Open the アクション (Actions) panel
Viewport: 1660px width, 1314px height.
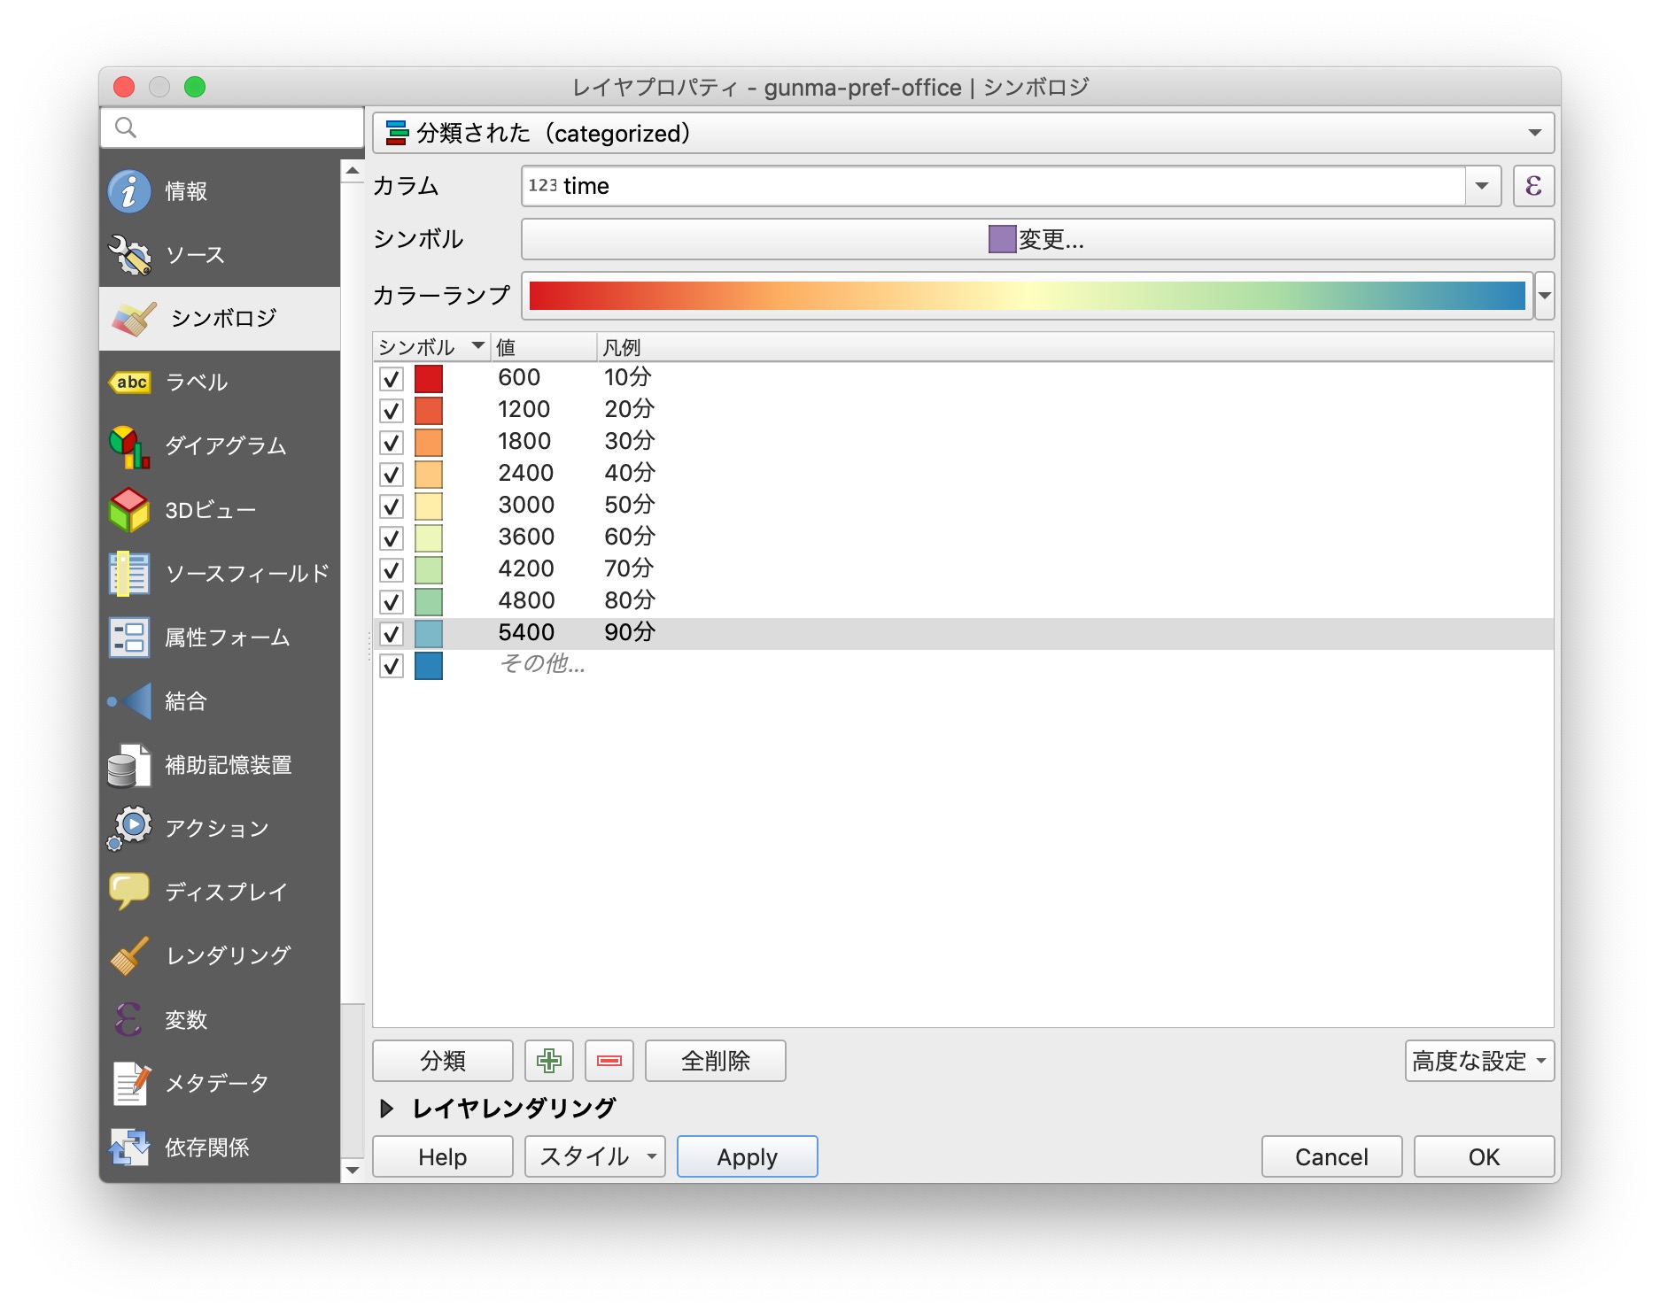pyautogui.click(x=213, y=828)
